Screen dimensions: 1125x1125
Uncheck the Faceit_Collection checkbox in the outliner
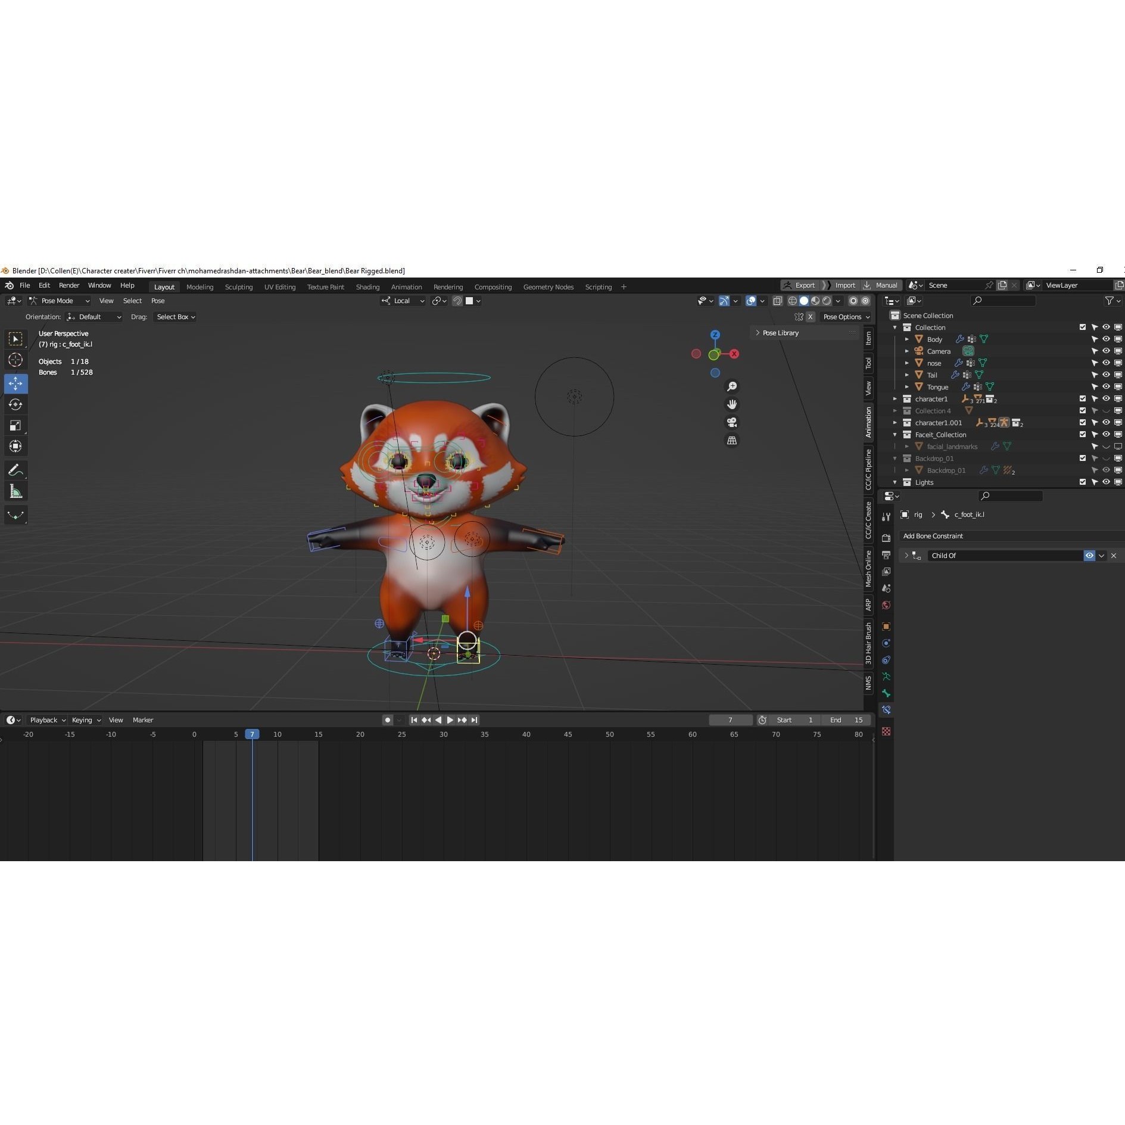(1083, 434)
